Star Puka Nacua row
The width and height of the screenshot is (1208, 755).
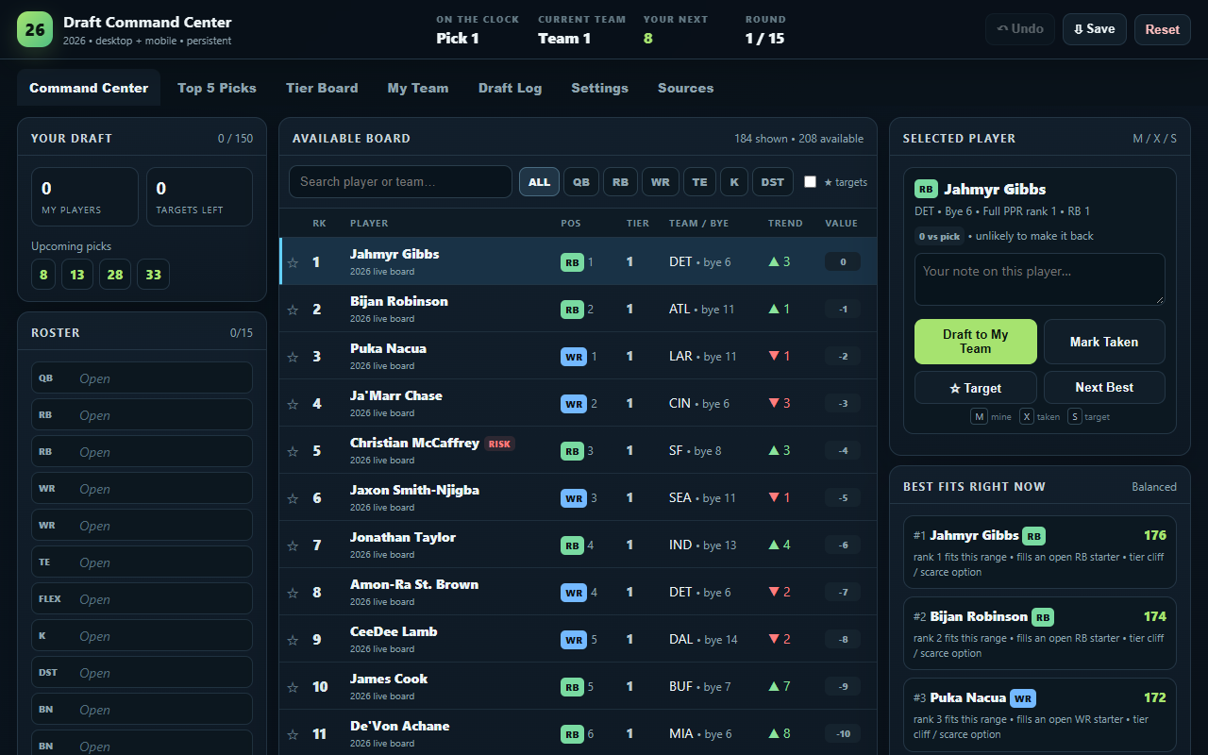point(293,357)
